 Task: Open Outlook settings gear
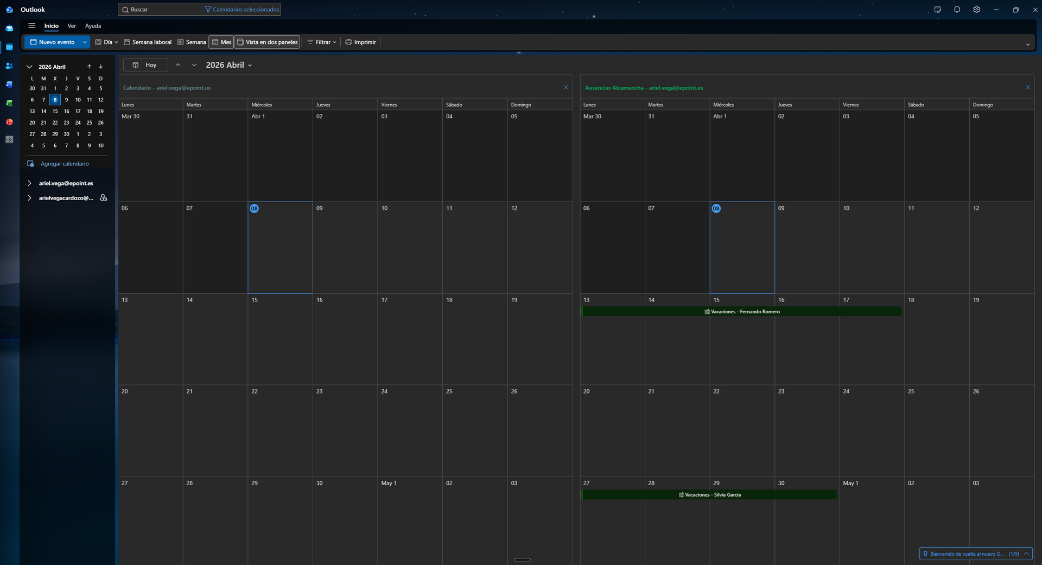point(976,10)
